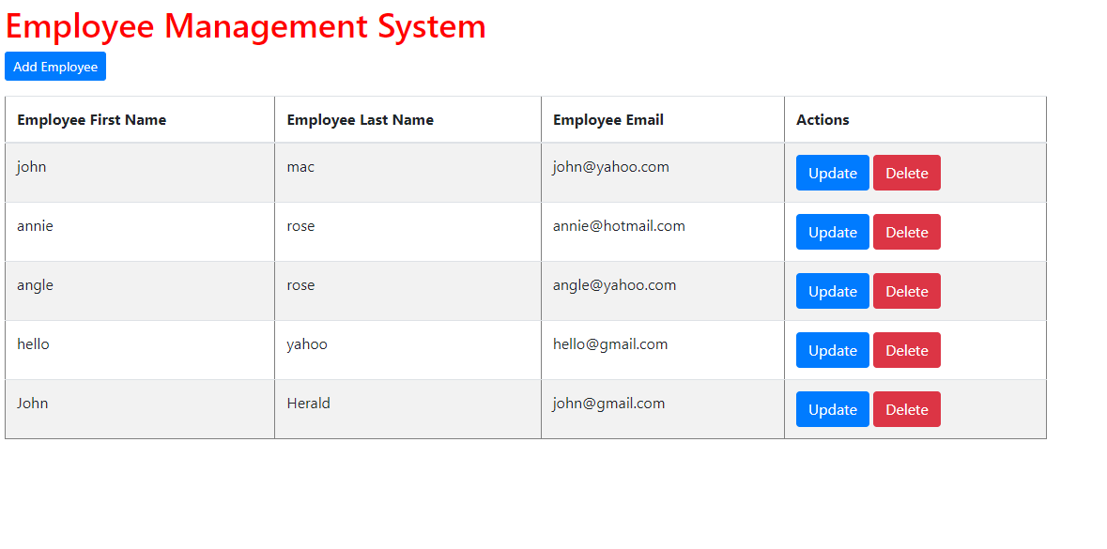Update the John Herald entry
1107x549 pixels.
click(x=832, y=410)
